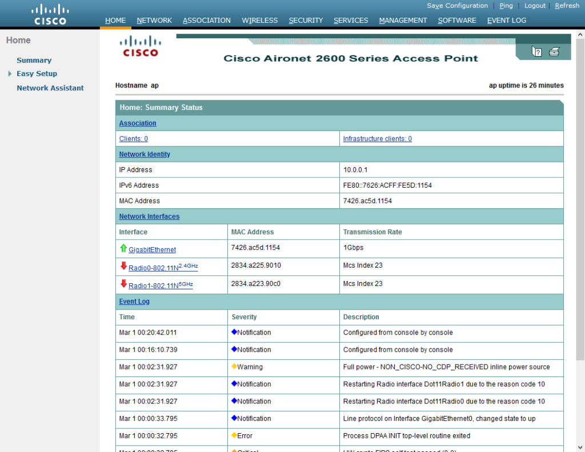Image resolution: width=585 pixels, height=452 pixels.
Task: Click Save Configuration link
Action: (458, 6)
